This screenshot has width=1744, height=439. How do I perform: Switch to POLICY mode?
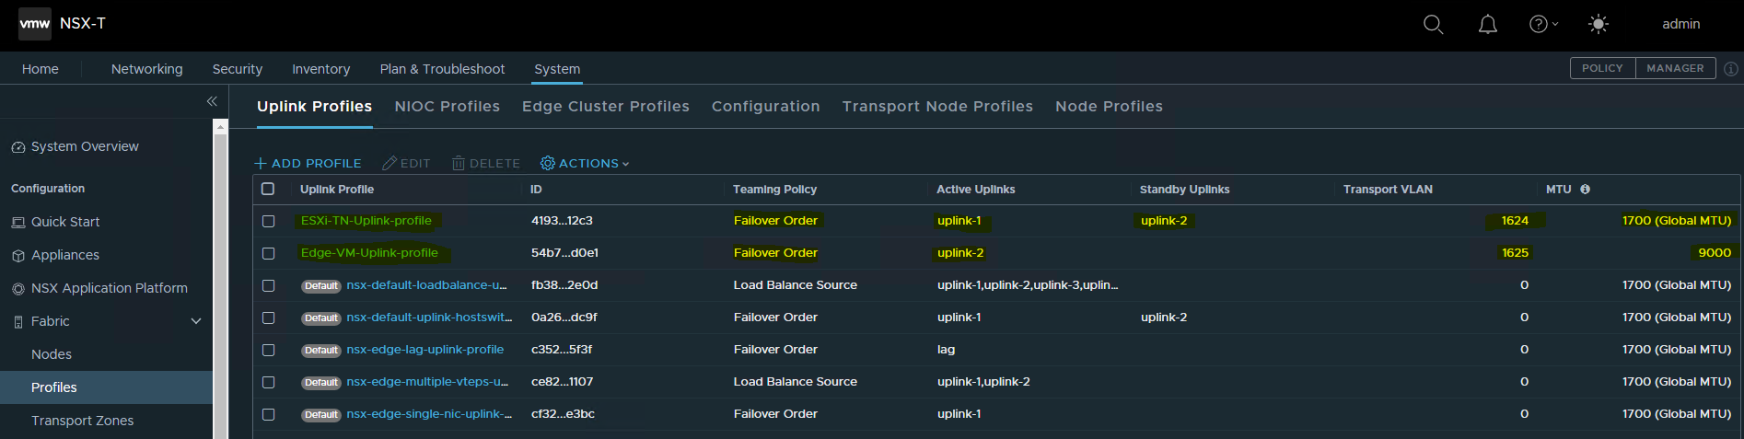(x=1602, y=68)
